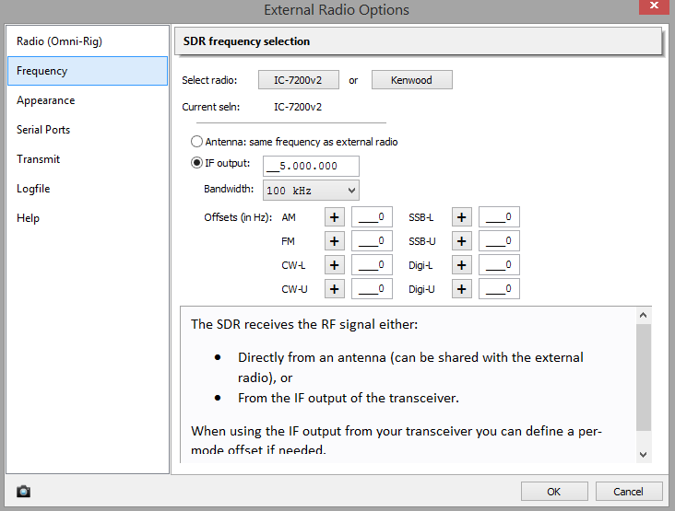Click the camera screenshot icon
This screenshot has height=511, width=675.
point(23,492)
